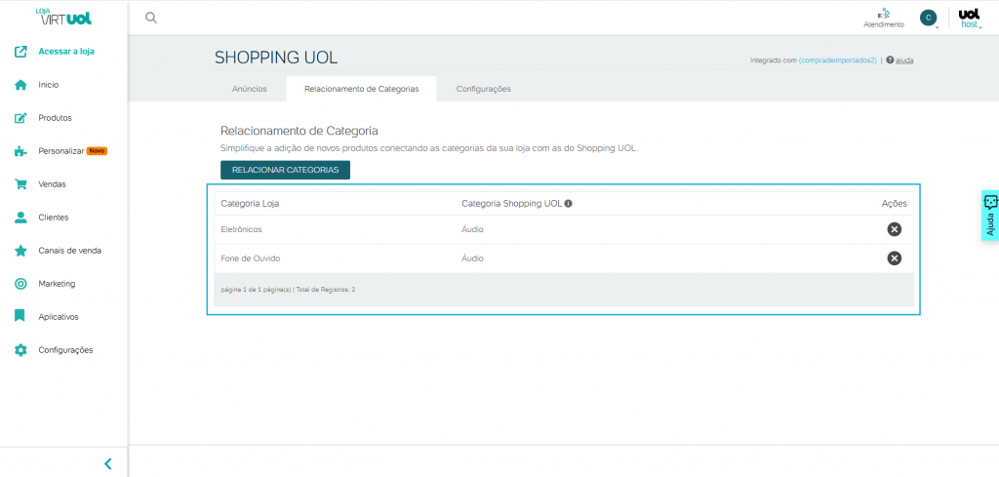Click the Categoria Shopping UOL column header
The image size is (999, 477).
pyautogui.click(x=511, y=204)
